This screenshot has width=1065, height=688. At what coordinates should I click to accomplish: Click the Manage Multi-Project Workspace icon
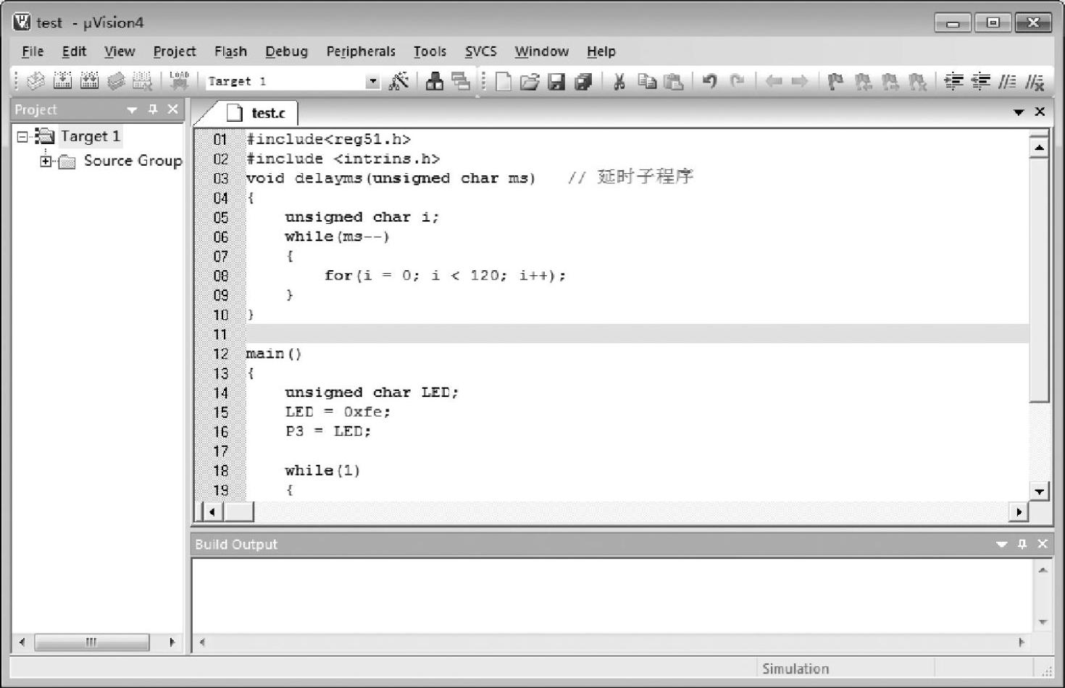[460, 81]
